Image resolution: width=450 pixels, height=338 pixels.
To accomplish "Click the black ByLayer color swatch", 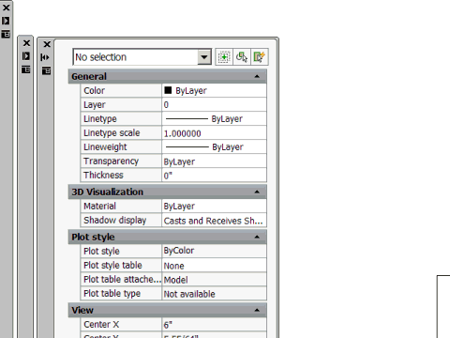I will click(x=168, y=90).
